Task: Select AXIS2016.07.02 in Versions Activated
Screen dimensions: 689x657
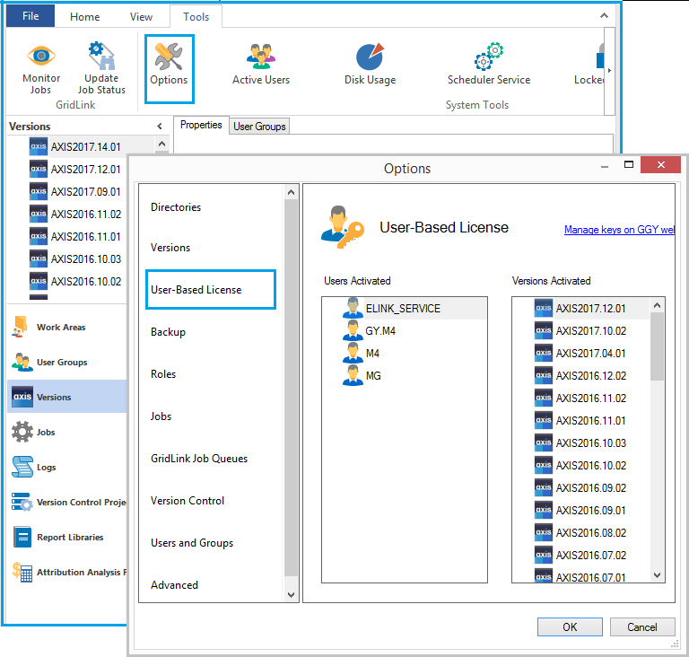Action: [590, 555]
